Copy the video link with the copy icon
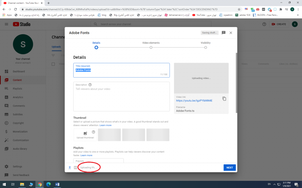This screenshot has height=188, width=302. point(224,99)
